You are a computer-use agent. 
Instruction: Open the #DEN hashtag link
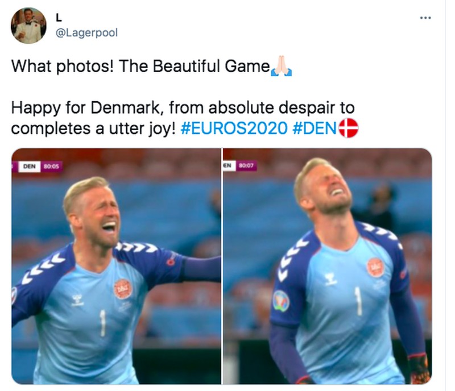(x=316, y=128)
